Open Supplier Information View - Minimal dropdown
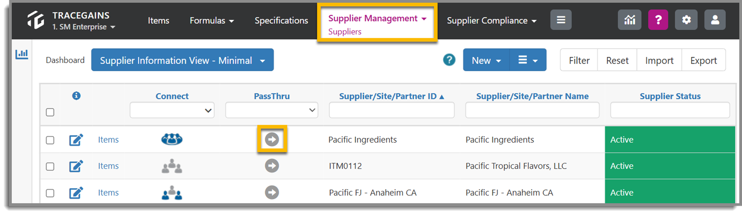The height and width of the screenshot is (215, 742). (x=182, y=60)
